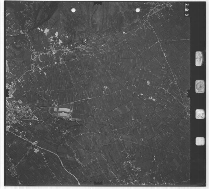Click the circular bubble level instrument
This screenshot has height=189, width=209.
(200, 86)
